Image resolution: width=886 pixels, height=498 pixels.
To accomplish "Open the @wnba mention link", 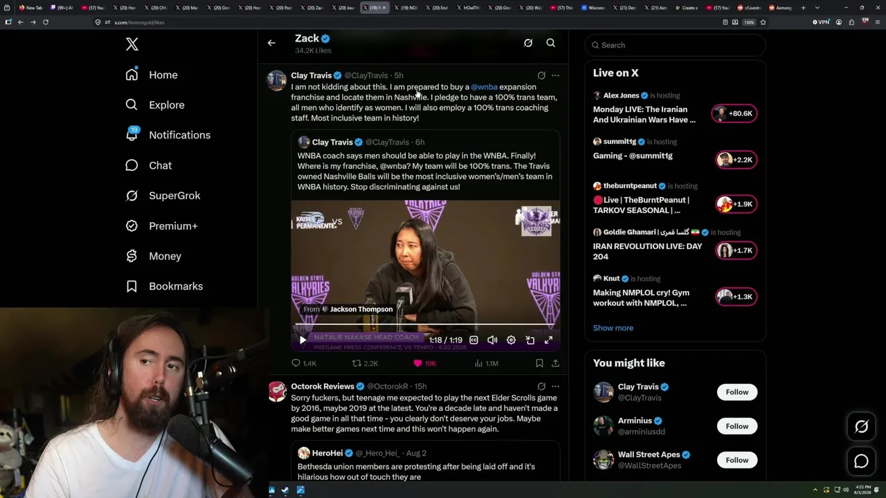I will click(x=484, y=87).
